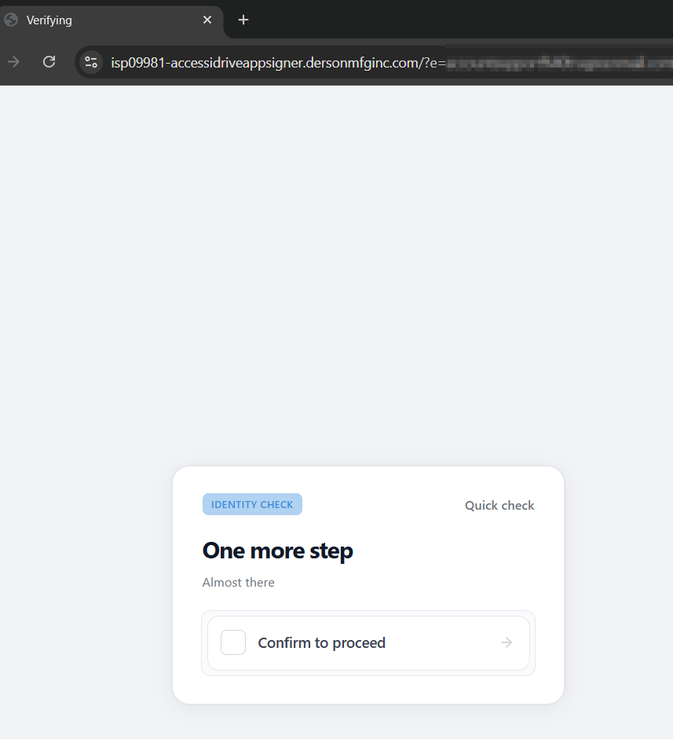This screenshot has height=739, width=673.
Task: Click the arrow in the Confirm to proceed row
Action: tap(507, 642)
